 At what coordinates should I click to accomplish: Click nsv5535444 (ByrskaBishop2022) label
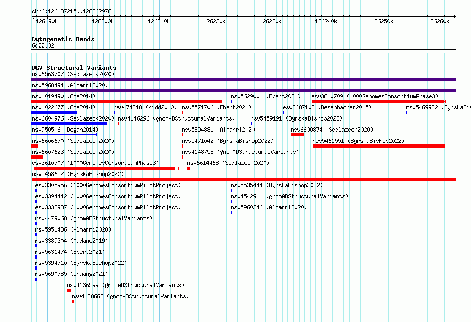pyautogui.click(x=277, y=185)
